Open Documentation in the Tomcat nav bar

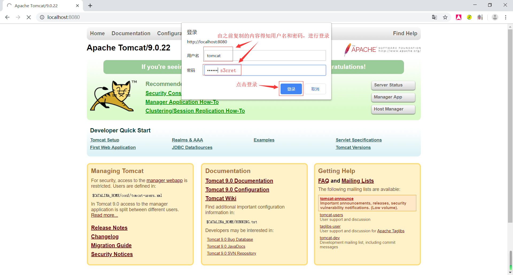click(131, 33)
